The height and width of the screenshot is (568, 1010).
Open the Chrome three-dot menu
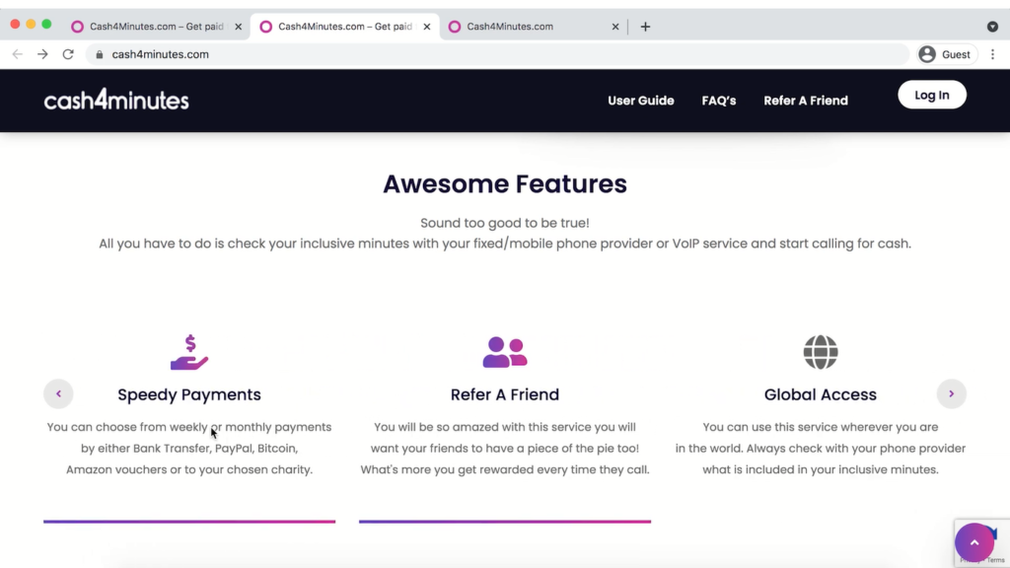(992, 54)
